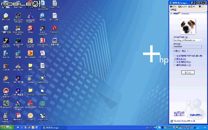Click the link beside the Messenger buddy figure

(x=196, y=115)
